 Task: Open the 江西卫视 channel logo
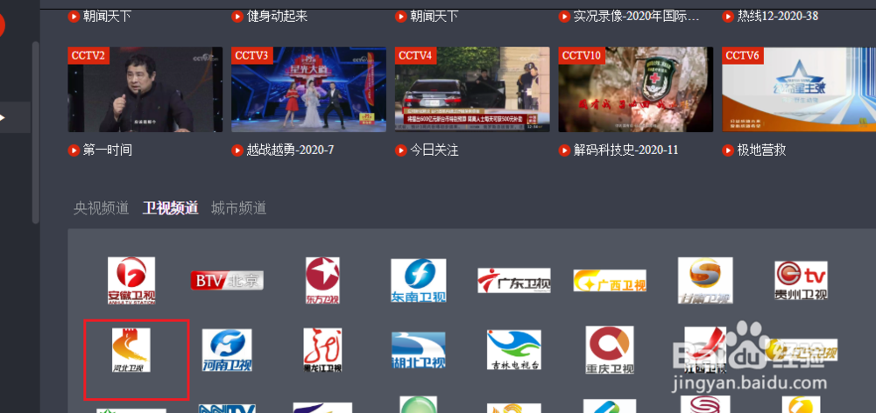705,350
